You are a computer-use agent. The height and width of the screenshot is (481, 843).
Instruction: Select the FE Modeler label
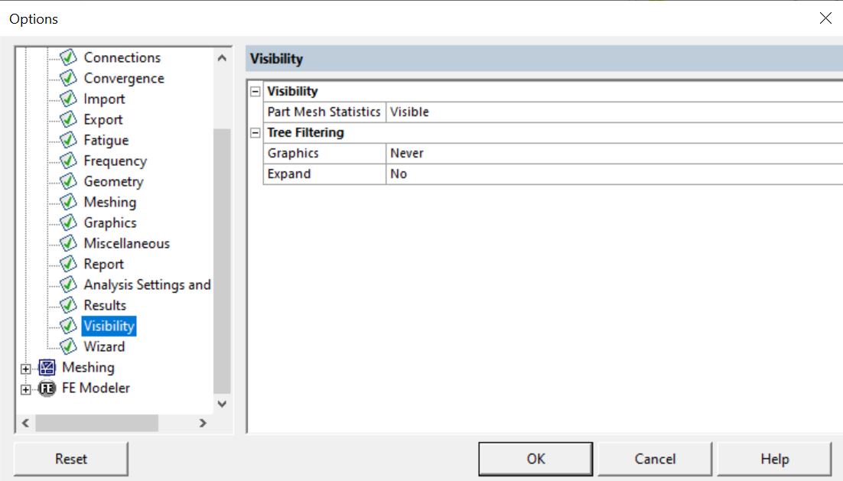[96, 388]
